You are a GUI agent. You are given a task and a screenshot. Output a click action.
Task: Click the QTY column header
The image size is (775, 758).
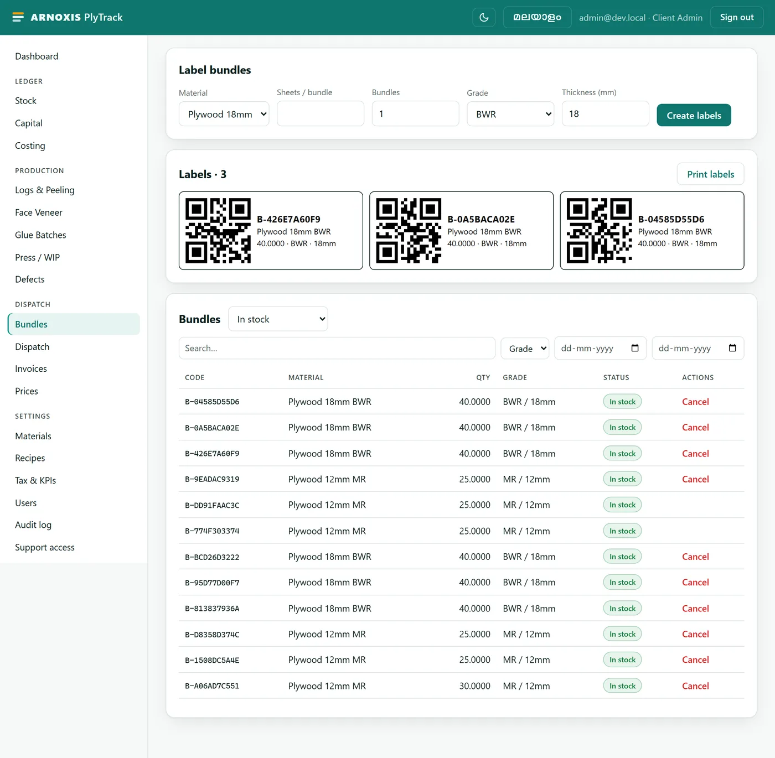click(x=483, y=377)
